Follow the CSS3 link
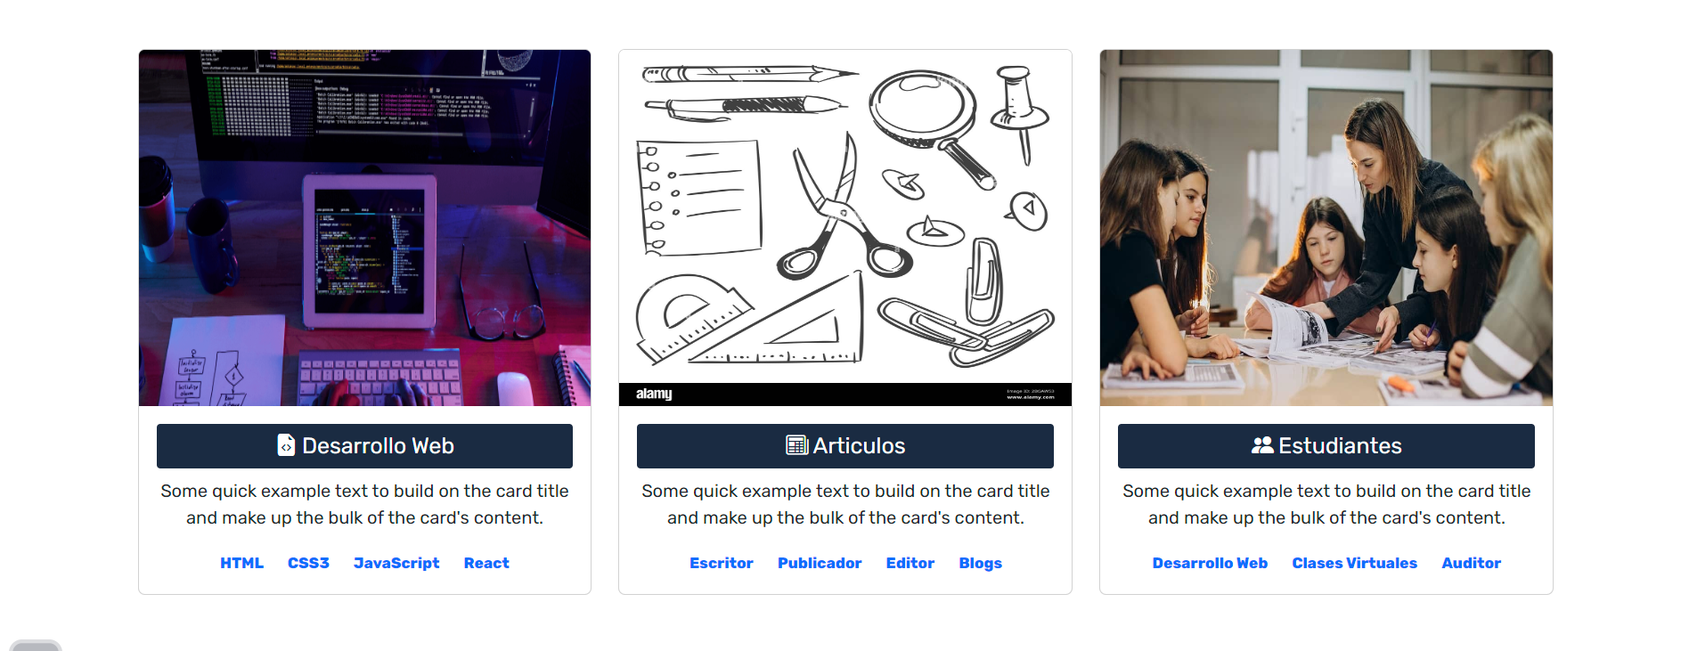Screen dimensions: 1689x651 (308, 563)
